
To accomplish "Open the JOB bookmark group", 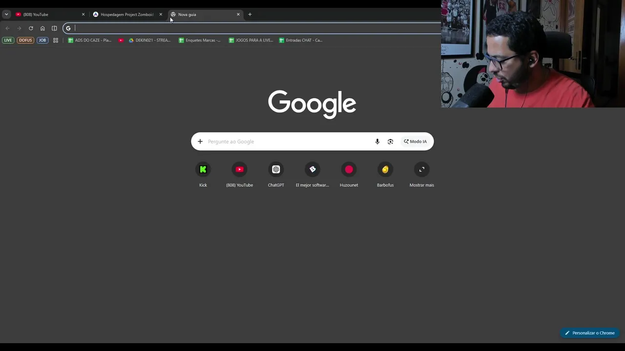I will pyautogui.click(x=42, y=40).
